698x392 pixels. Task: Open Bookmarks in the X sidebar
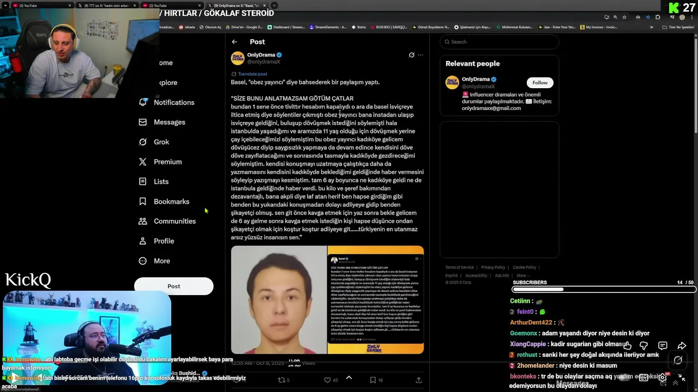coord(164,201)
